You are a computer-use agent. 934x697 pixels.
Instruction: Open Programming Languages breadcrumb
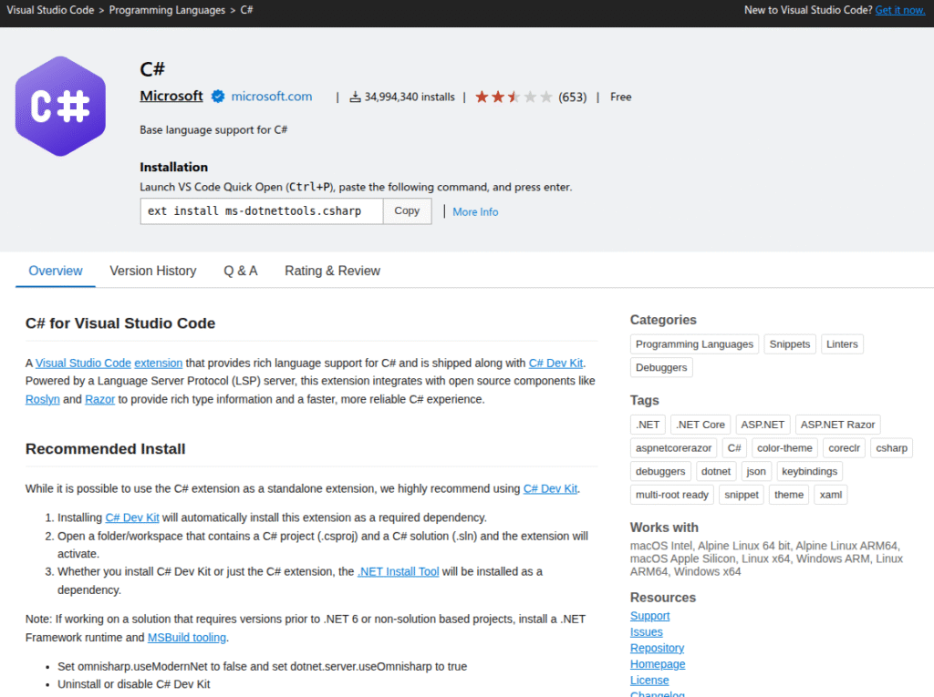pos(168,10)
